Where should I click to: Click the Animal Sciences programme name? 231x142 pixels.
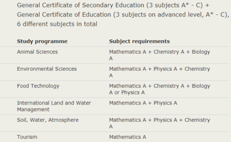37,52
